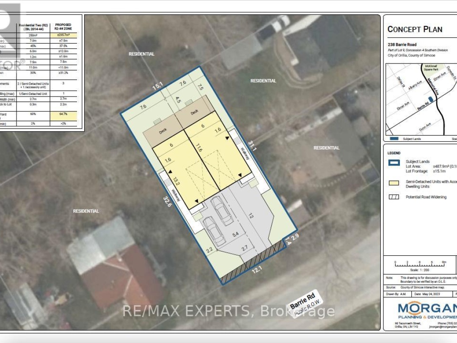Click the "Source: County of Simcoe interactive map" line
Viewport: 457px width, 343px height.
(x=415, y=287)
